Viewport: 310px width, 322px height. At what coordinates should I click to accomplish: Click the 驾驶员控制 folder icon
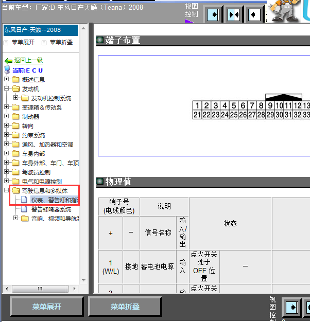tap(15, 172)
